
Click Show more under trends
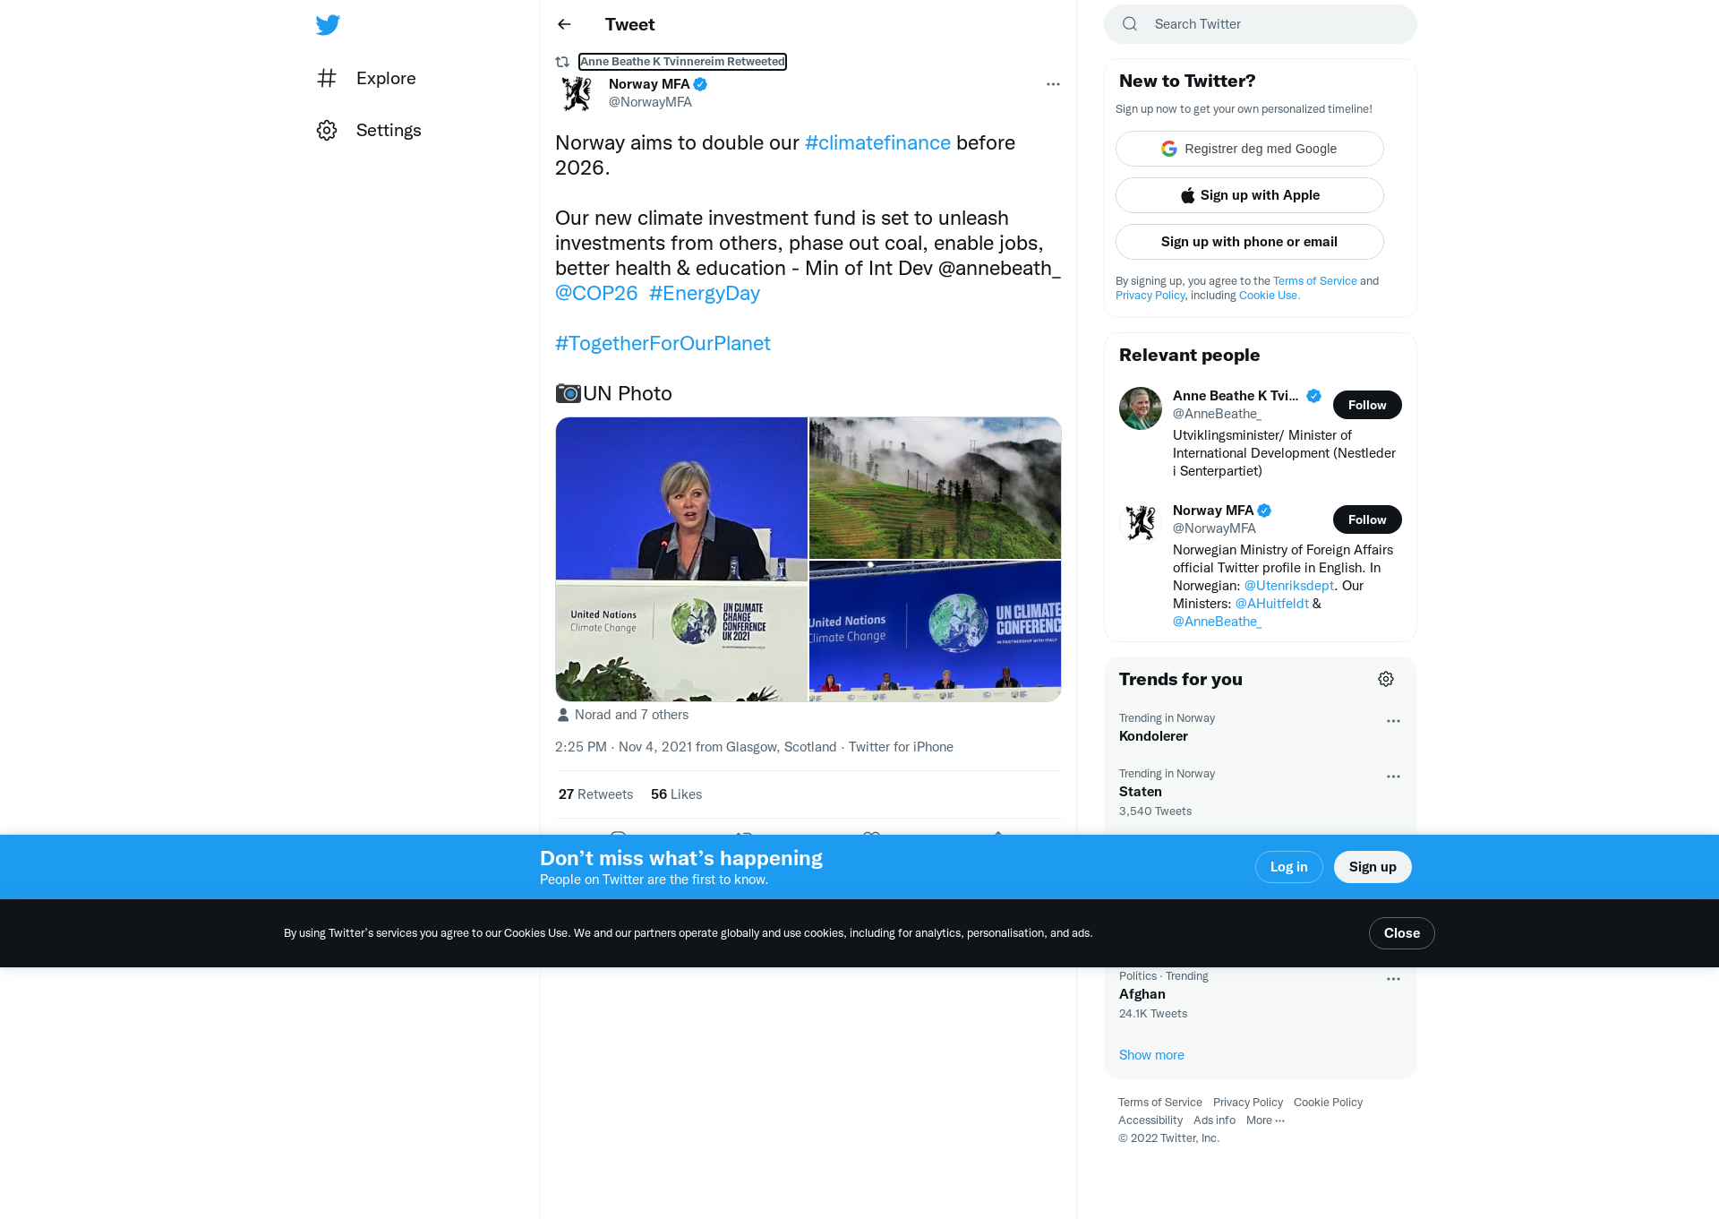tap(1151, 1055)
